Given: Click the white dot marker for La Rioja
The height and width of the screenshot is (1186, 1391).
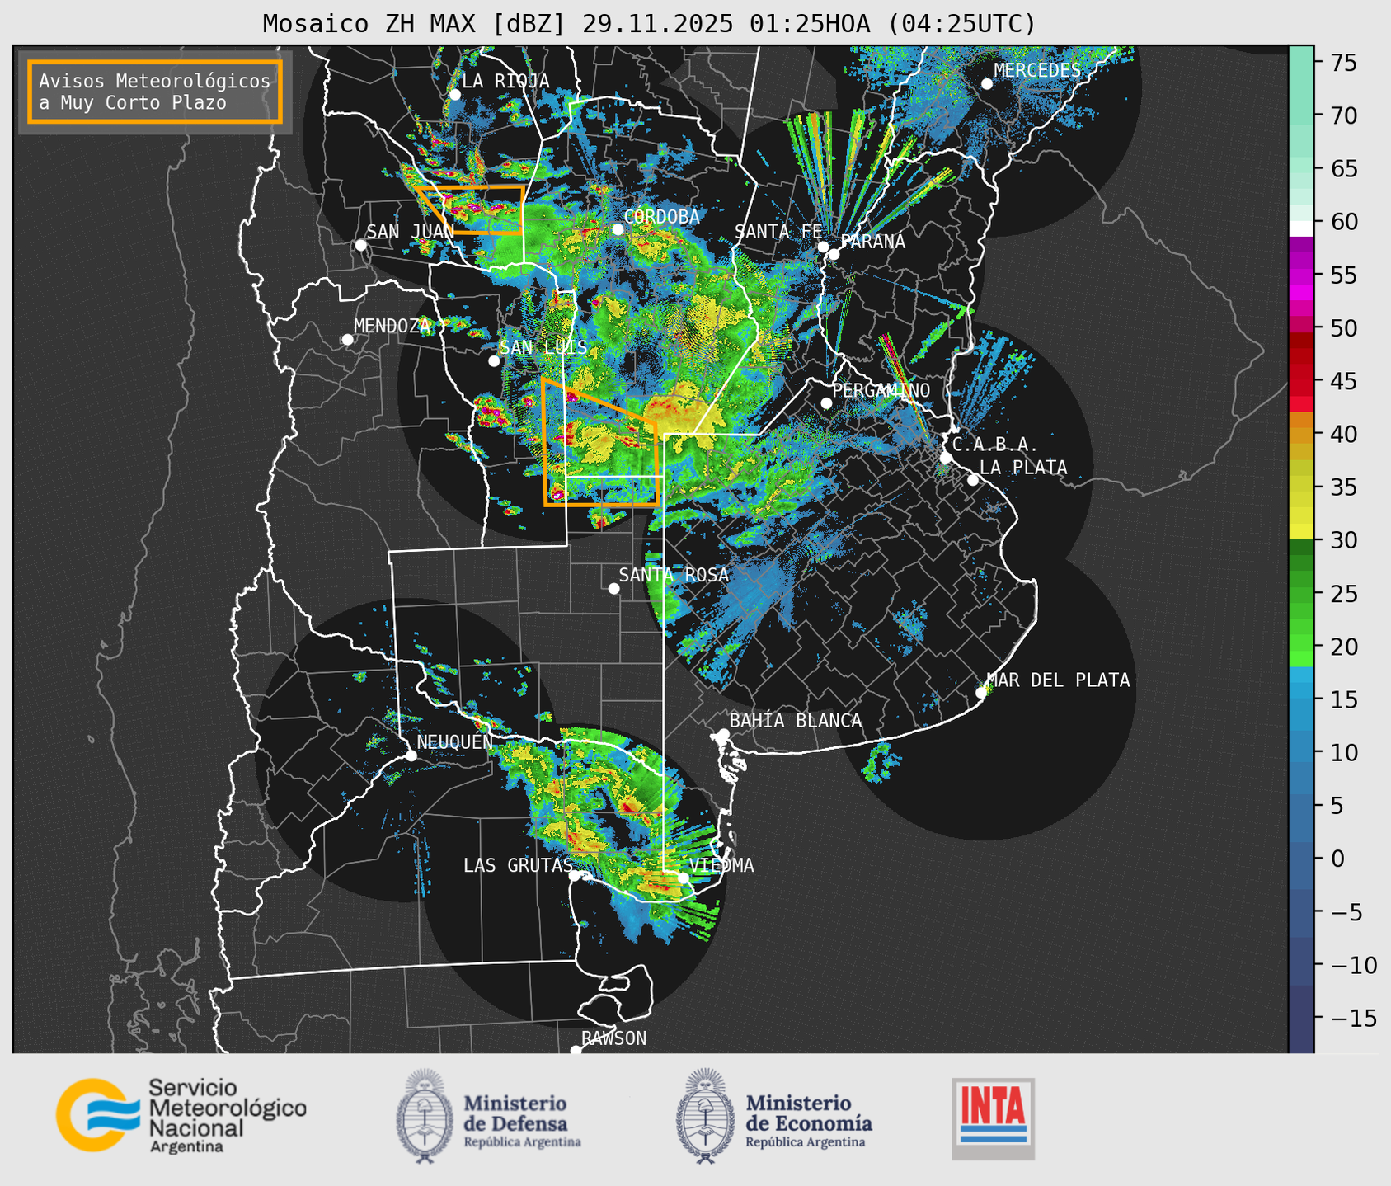Looking at the screenshot, I should point(454,95).
